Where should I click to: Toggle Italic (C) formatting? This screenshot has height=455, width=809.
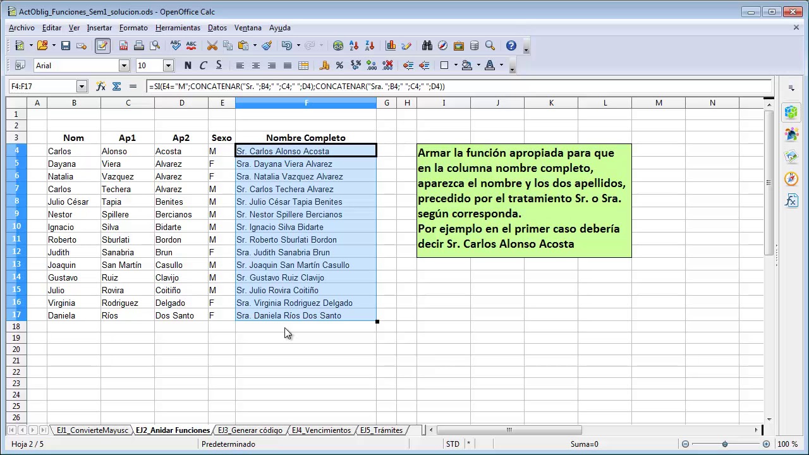pos(203,65)
